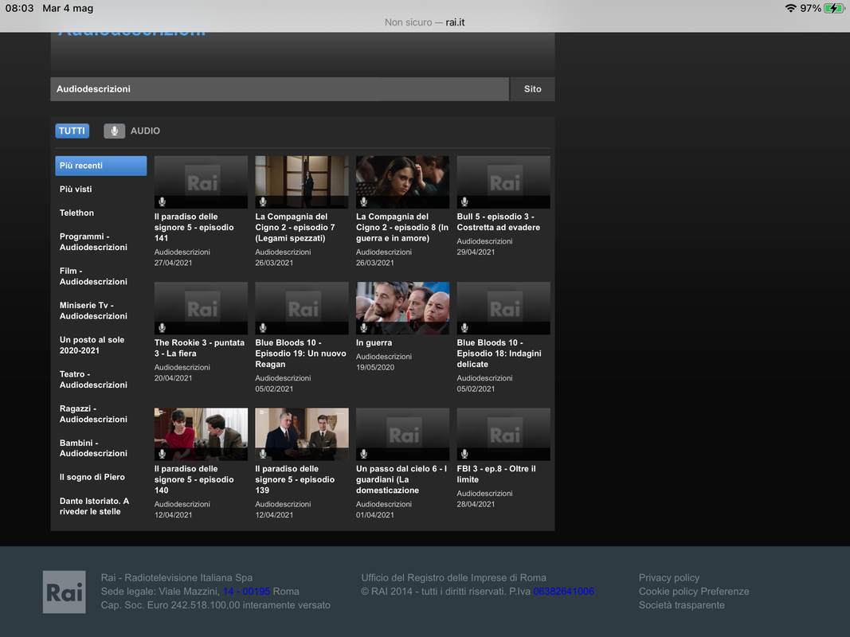Open Un posto al sole 2020-2021
Viewport: 850px width, 637px height.
[x=92, y=345]
